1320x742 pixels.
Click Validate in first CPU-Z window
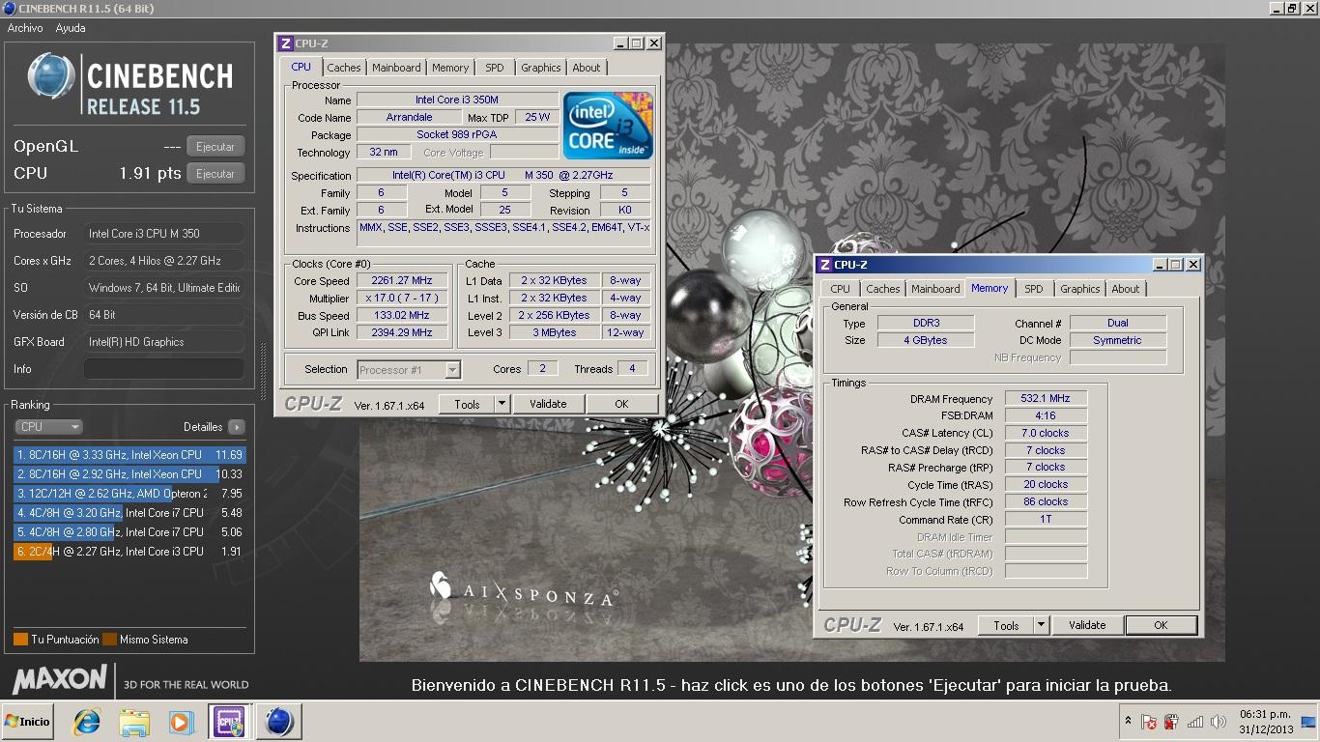[548, 404]
